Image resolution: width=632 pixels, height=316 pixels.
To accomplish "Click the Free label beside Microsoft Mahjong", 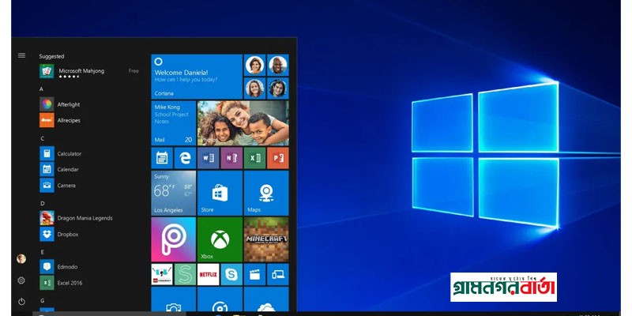I will pyautogui.click(x=134, y=71).
